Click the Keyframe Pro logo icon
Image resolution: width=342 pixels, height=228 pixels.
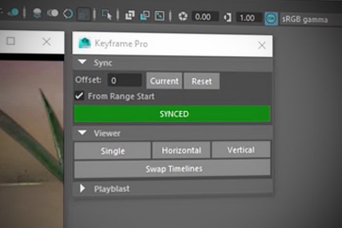85,44
